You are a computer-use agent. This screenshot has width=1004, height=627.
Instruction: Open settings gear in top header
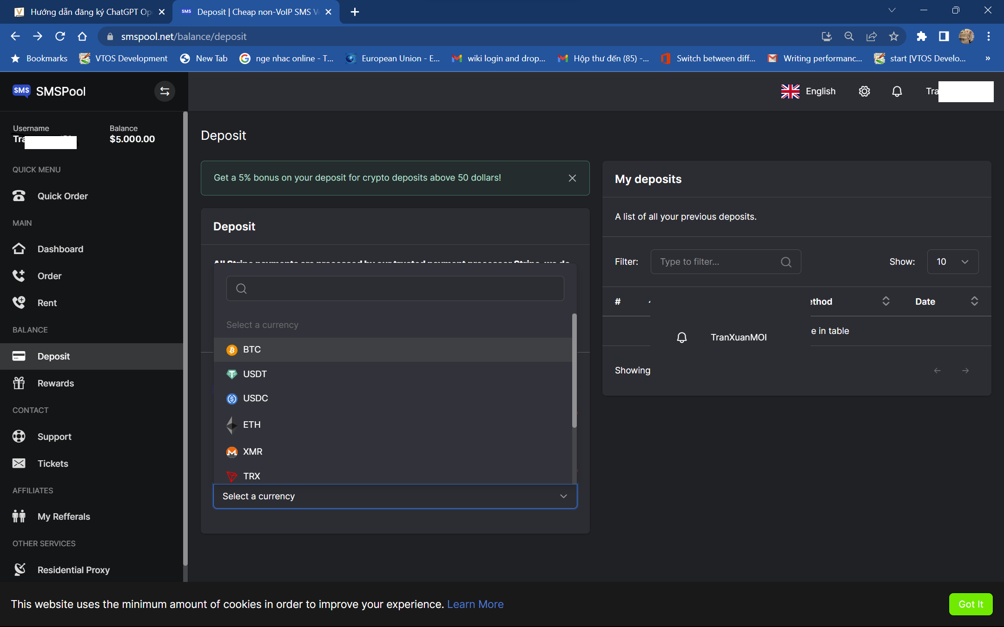(x=864, y=91)
